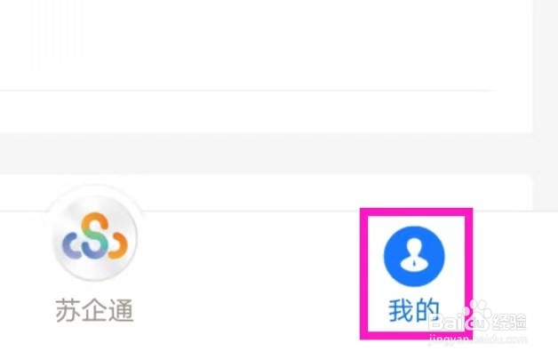This screenshot has height=359, width=558.
Task: Click the blue-purple arc of the 苏企通 logo
Action: pyautogui.click(x=70, y=245)
